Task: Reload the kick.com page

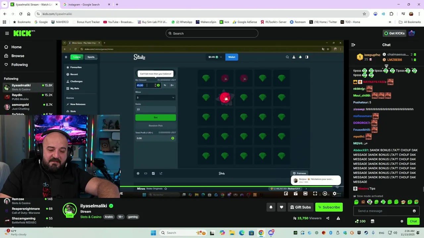Action: point(21,14)
